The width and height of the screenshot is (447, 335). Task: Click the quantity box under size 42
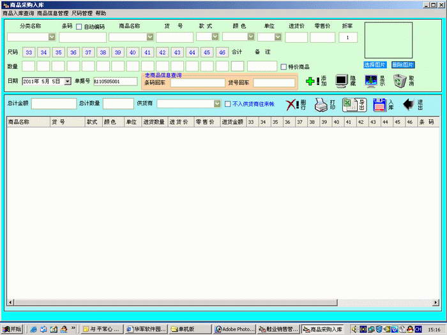point(162,66)
